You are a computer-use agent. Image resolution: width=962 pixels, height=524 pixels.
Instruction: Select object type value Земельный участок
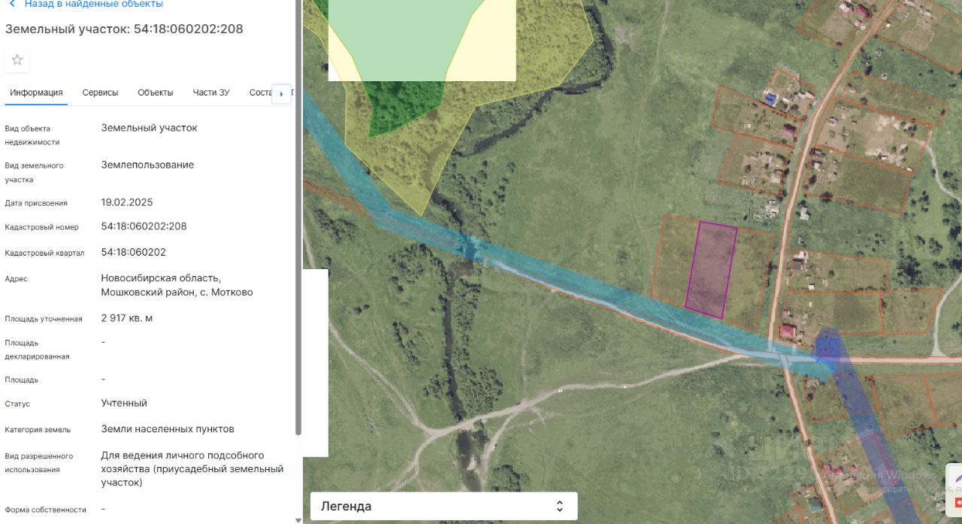tap(149, 128)
